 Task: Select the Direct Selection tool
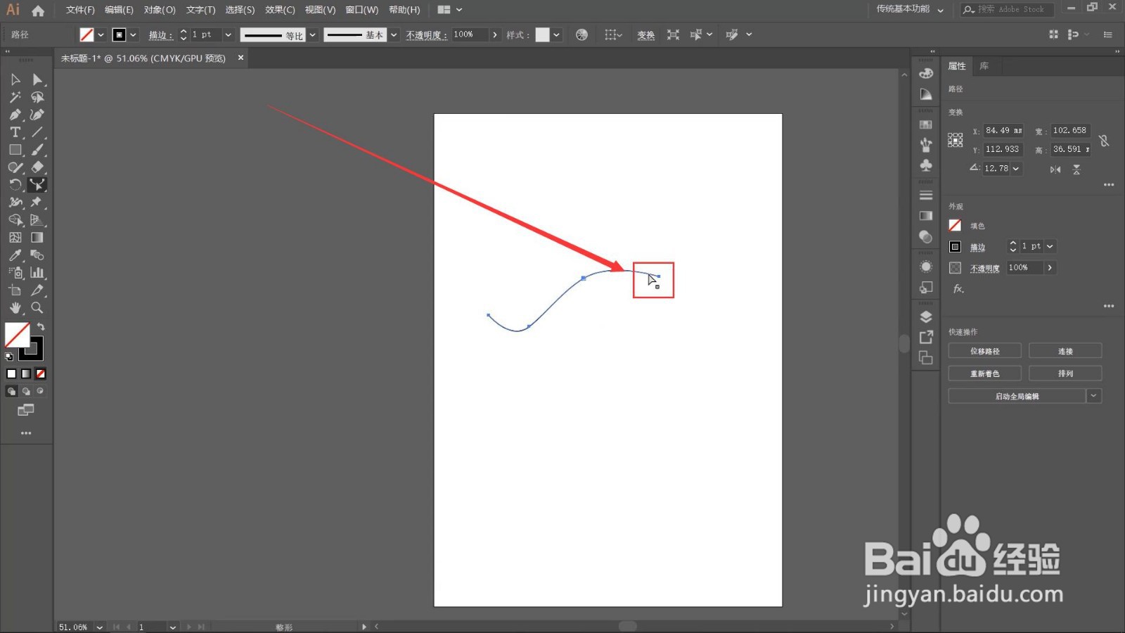tap(37, 79)
